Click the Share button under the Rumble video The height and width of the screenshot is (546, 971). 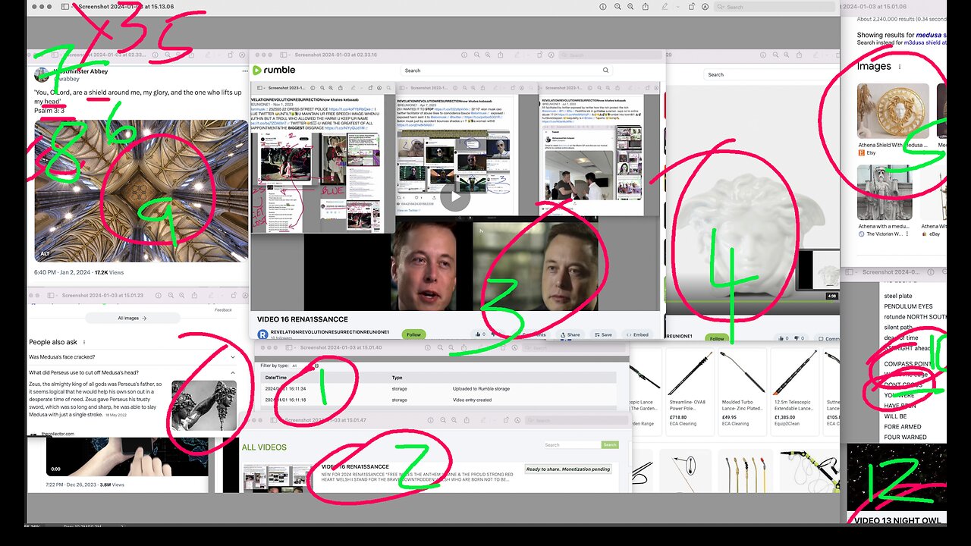[x=569, y=334]
